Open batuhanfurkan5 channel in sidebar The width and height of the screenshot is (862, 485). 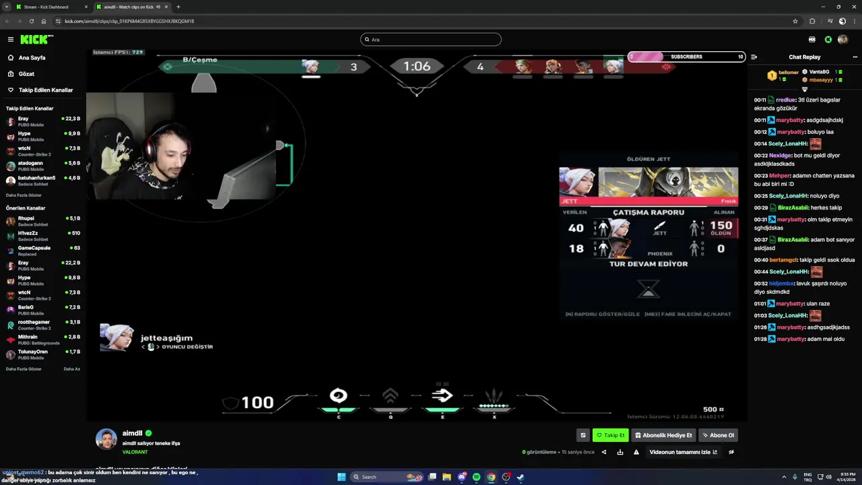[43, 181]
